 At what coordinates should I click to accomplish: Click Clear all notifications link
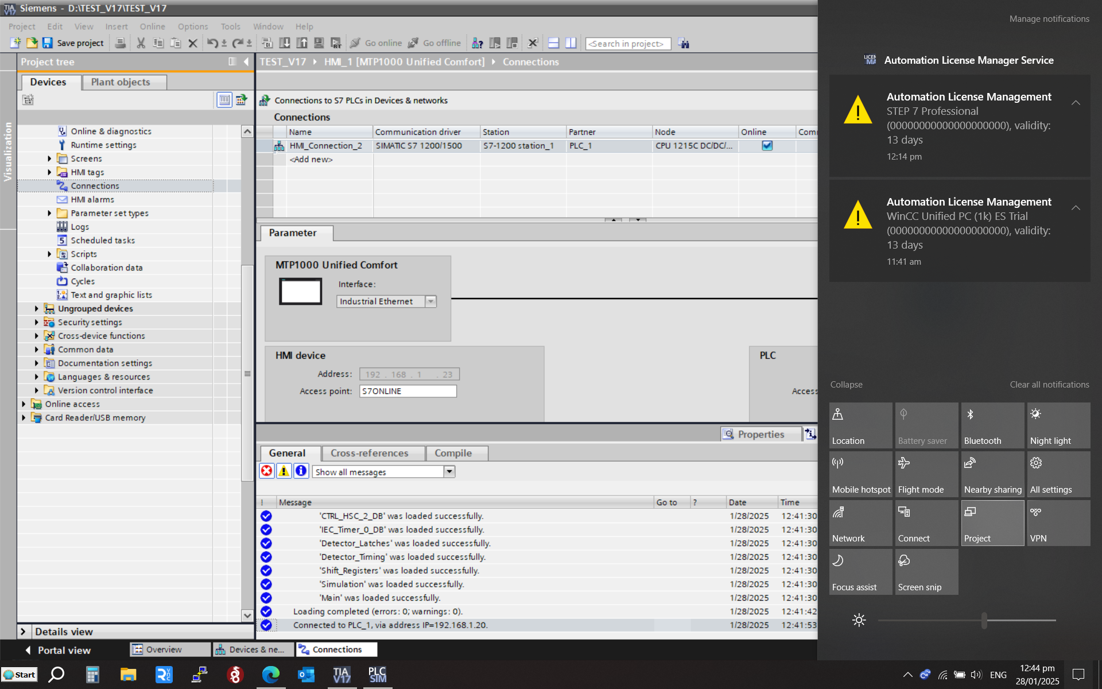(1049, 385)
